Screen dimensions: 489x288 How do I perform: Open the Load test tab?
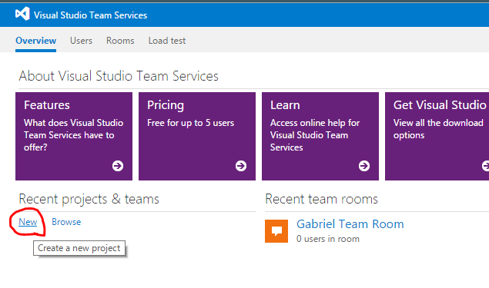pos(167,41)
